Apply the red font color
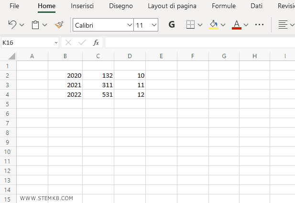 236,24
